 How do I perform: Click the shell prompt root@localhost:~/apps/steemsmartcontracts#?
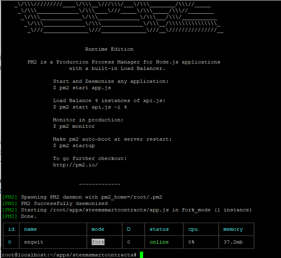pos(69,255)
